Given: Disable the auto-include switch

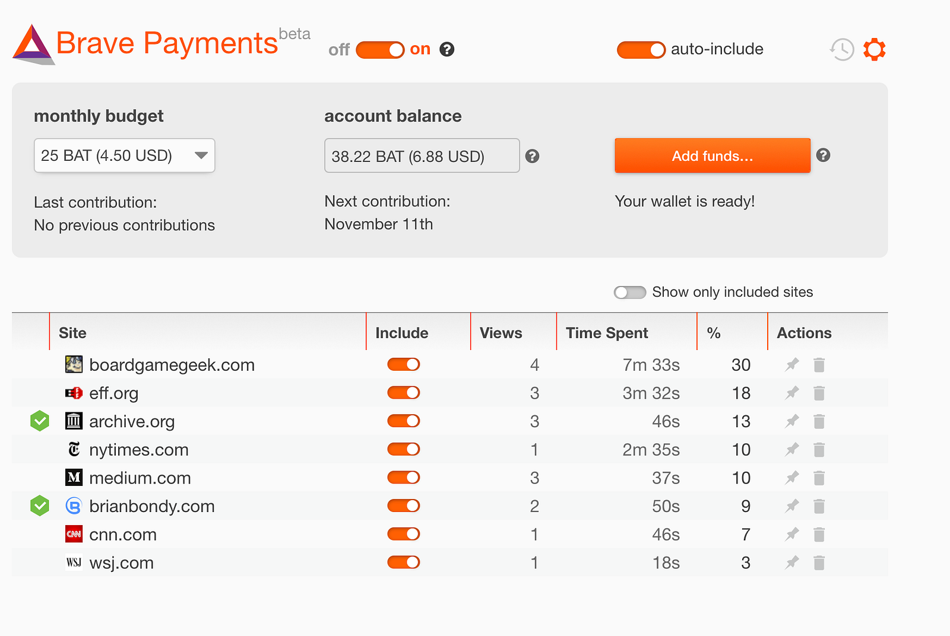Looking at the screenshot, I should coord(641,50).
